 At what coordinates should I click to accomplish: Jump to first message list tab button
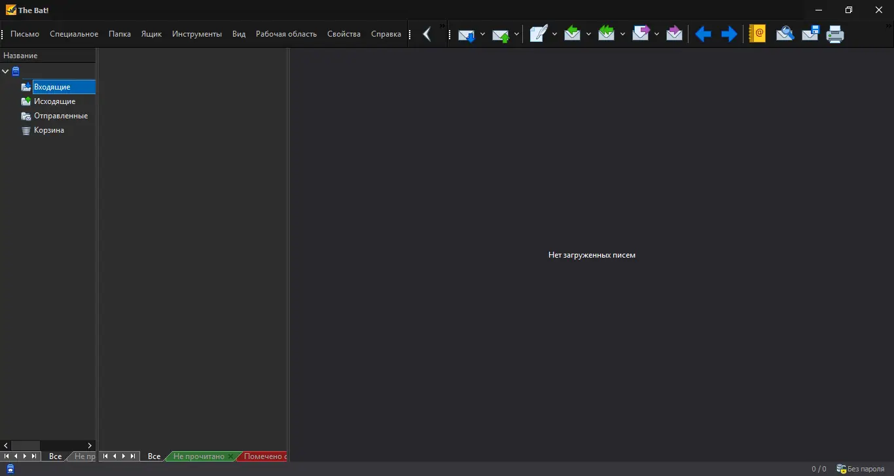tap(105, 456)
